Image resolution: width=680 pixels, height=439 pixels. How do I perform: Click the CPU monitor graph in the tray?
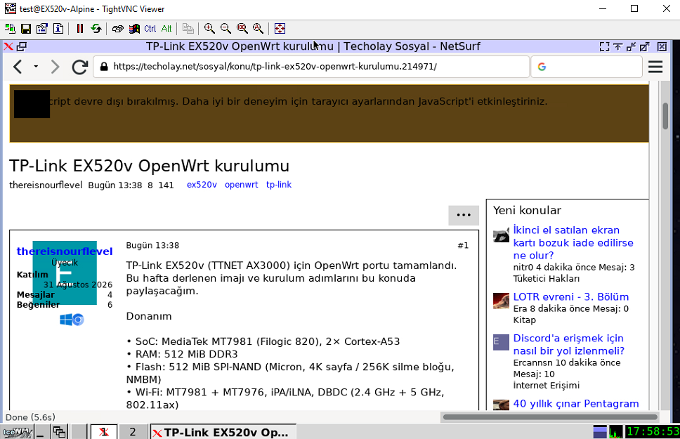point(615,432)
